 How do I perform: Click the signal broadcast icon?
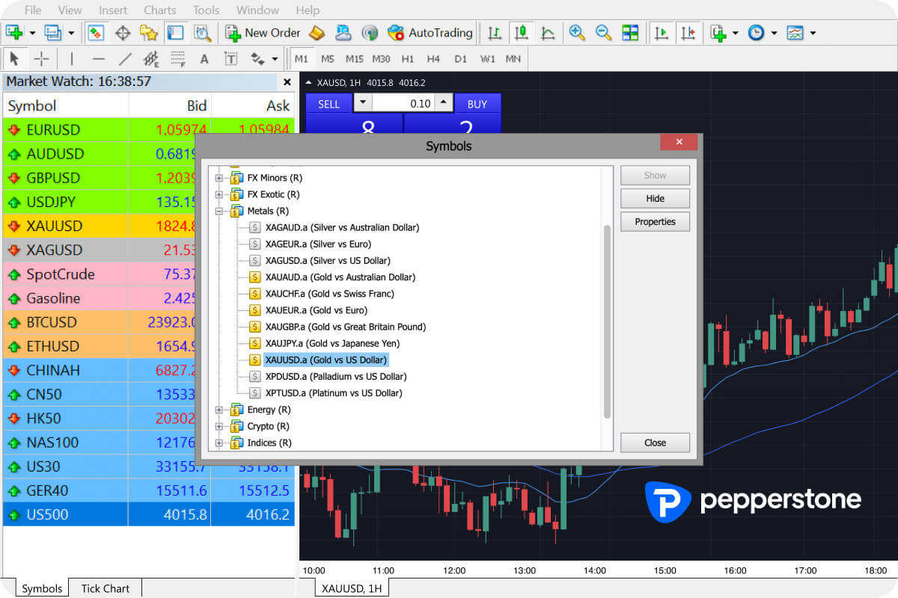[370, 33]
